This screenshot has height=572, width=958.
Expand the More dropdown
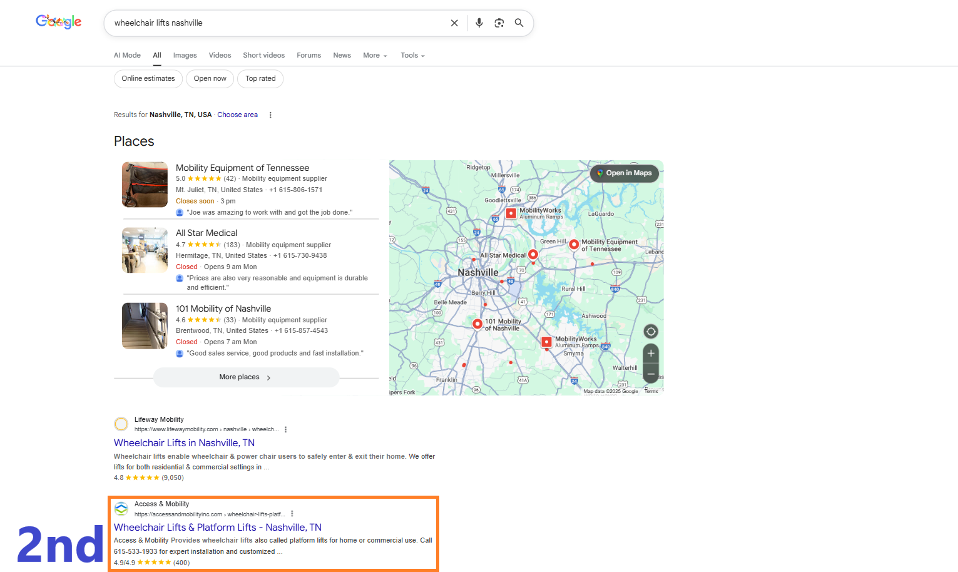(x=375, y=55)
